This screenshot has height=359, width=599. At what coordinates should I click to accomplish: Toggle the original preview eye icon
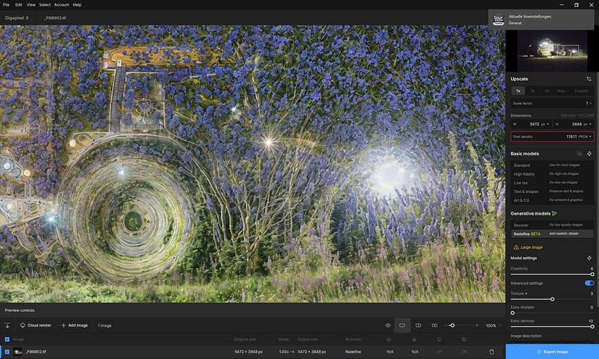tap(388, 325)
